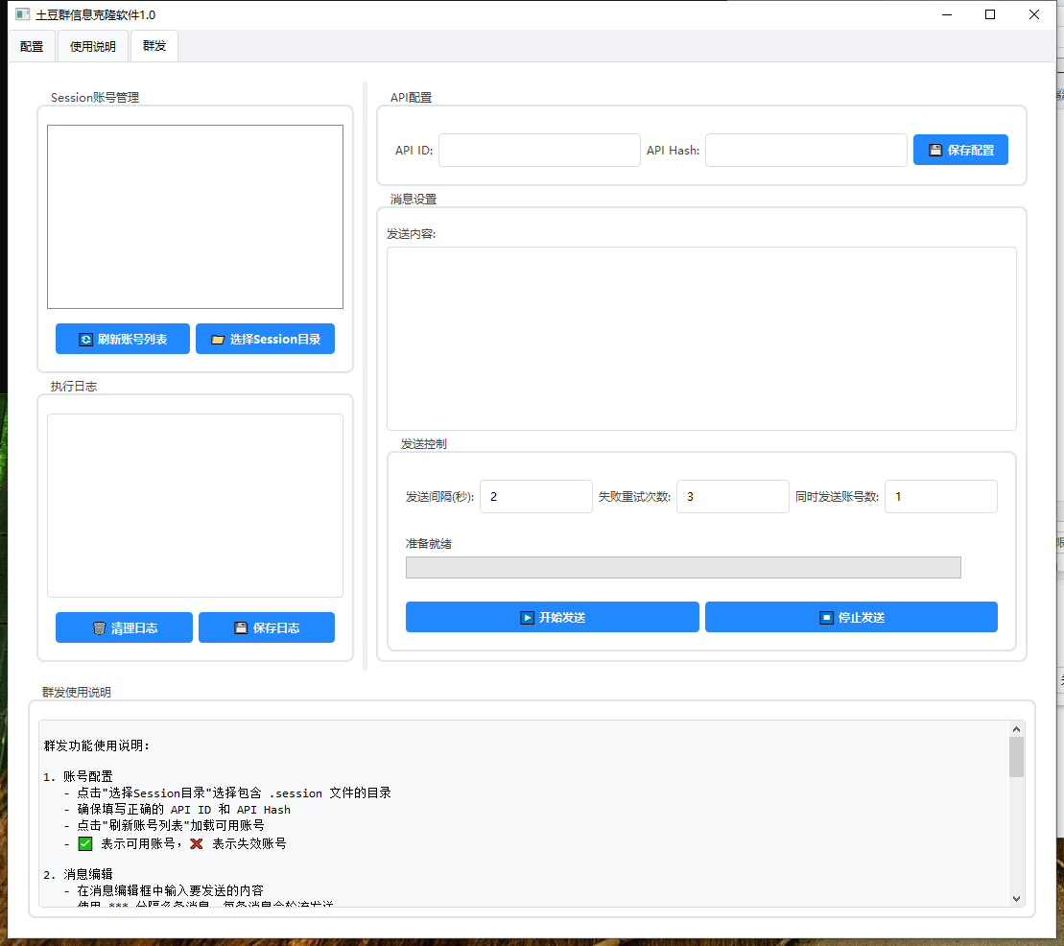Click the instructions scrollbar down arrow
The image size is (1064, 946).
click(1016, 898)
